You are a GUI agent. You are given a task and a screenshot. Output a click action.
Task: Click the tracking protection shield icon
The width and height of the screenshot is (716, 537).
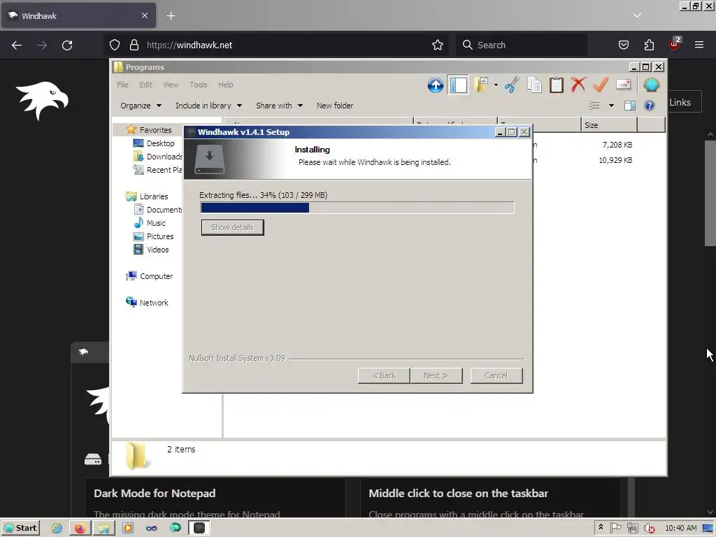click(115, 45)
